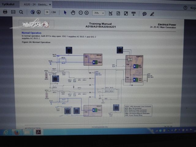Open Internet Explorer from the taskbar
The width and height of the screenshot is (196, 147).
[6, 132]
